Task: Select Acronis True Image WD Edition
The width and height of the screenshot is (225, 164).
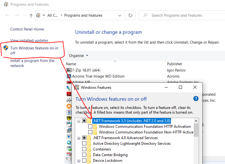Action: (98, 76)
